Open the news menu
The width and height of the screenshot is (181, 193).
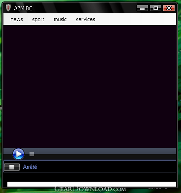click(x=17, y=19)
